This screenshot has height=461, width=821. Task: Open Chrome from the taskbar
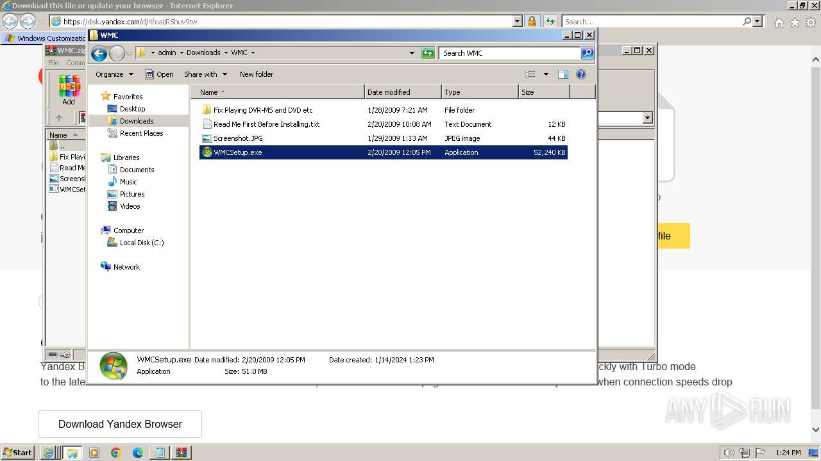pos(116,453)
